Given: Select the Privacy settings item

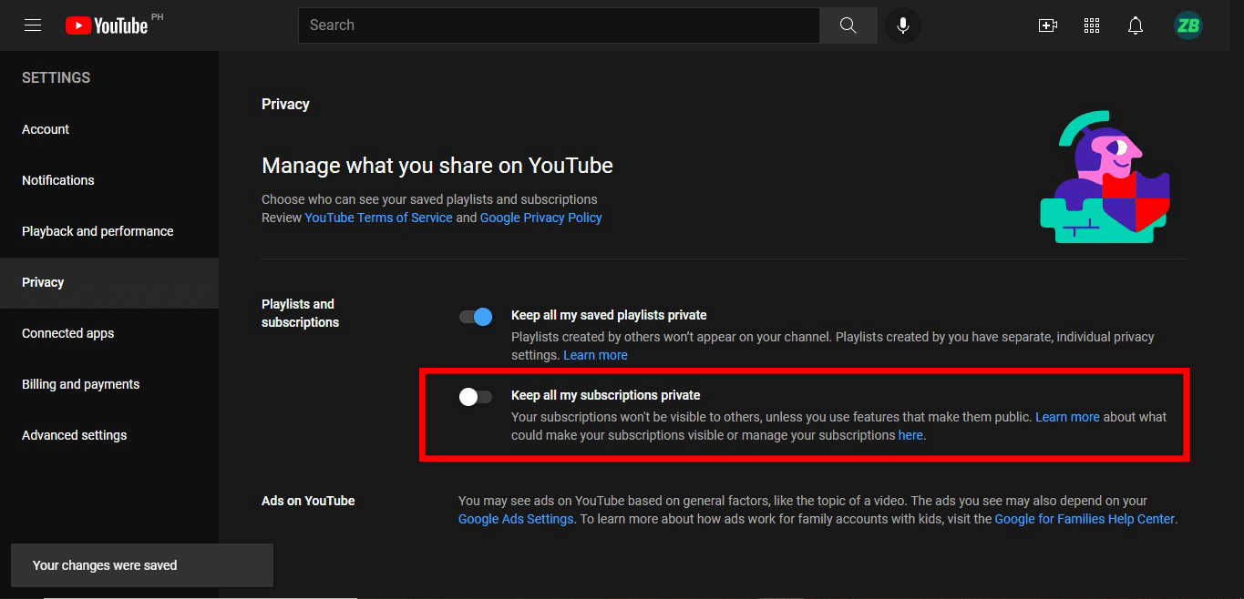Looking at the screenshot, I should (x=109, y=282).
